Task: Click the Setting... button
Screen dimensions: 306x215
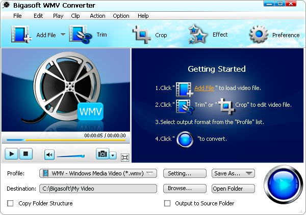Action: pos(185,173)
